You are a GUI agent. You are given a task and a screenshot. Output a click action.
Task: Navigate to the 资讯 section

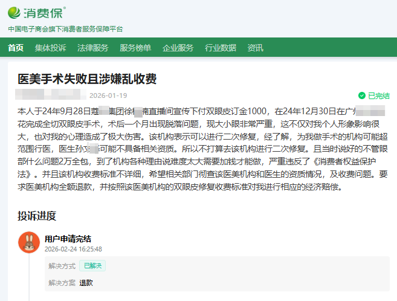click(255, 48)
